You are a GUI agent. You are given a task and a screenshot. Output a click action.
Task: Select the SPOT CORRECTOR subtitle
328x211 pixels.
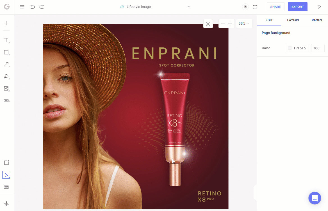[177, 65]
